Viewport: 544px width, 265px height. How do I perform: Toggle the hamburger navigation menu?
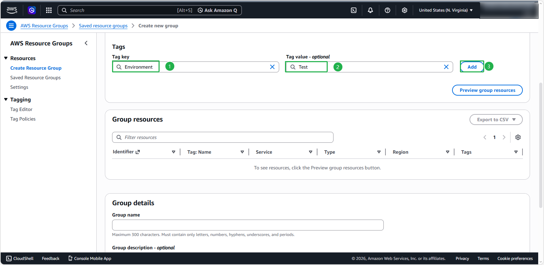coord(11,26)
